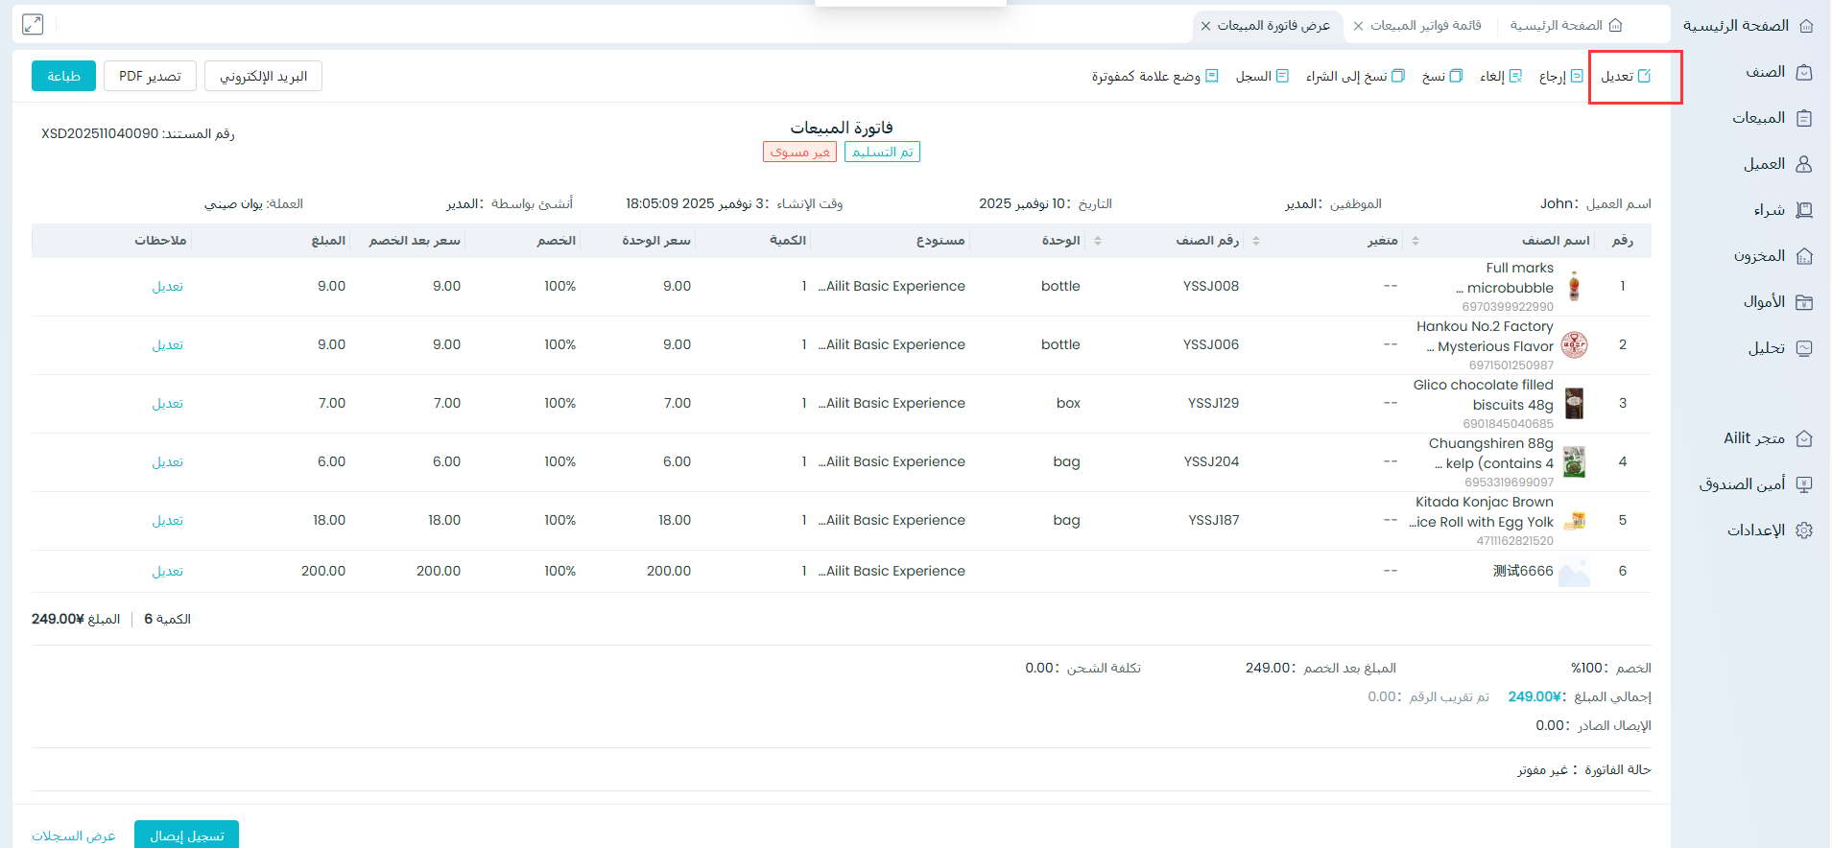1832x848 pixels.
Task: Close the عرض فاتورة المبيعات tab
Action: tap(1205, 26)
